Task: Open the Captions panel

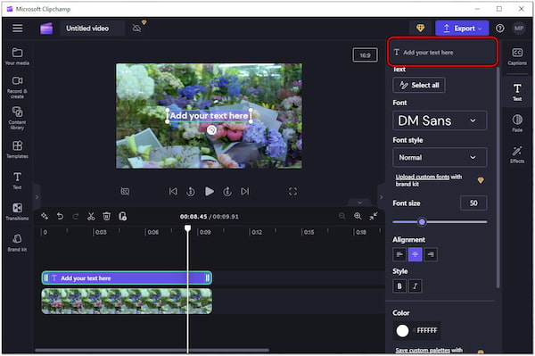Action: tap(517, 56)
